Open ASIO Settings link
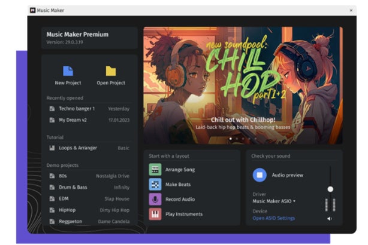This screenshot has height=245, width=368. pos(274,218)
